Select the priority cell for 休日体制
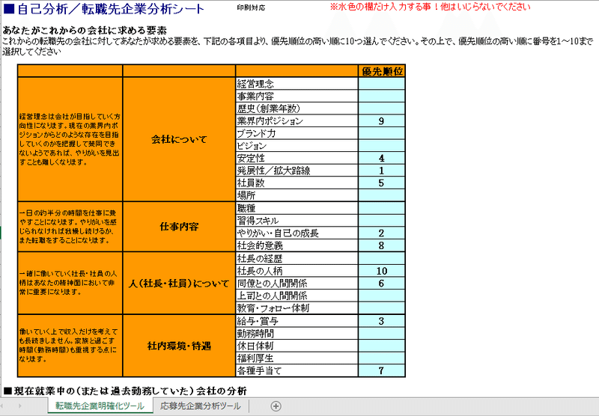The height and width of the screenshot is (416, 599). tap(382, 346)
